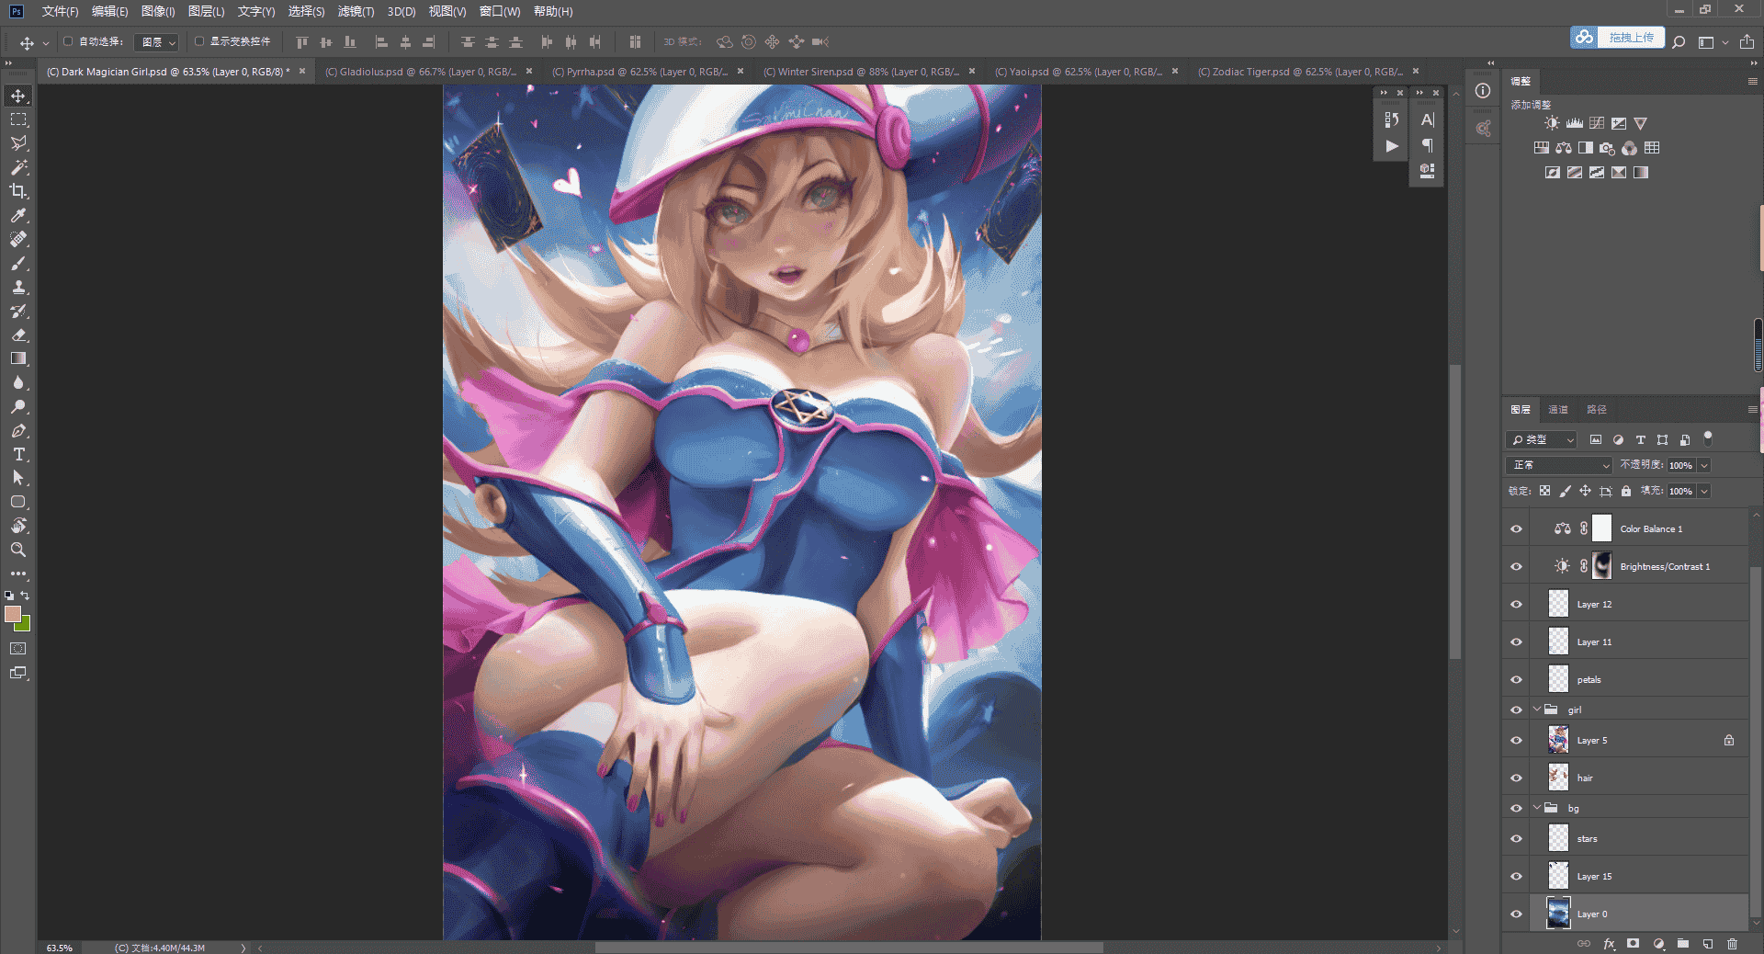Open the layer style fx menu
The width and height of the screenshot is (1764, 954).
[x=1609, y=943]
